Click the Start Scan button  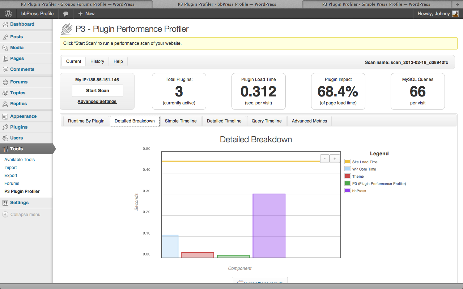(98, 91)
